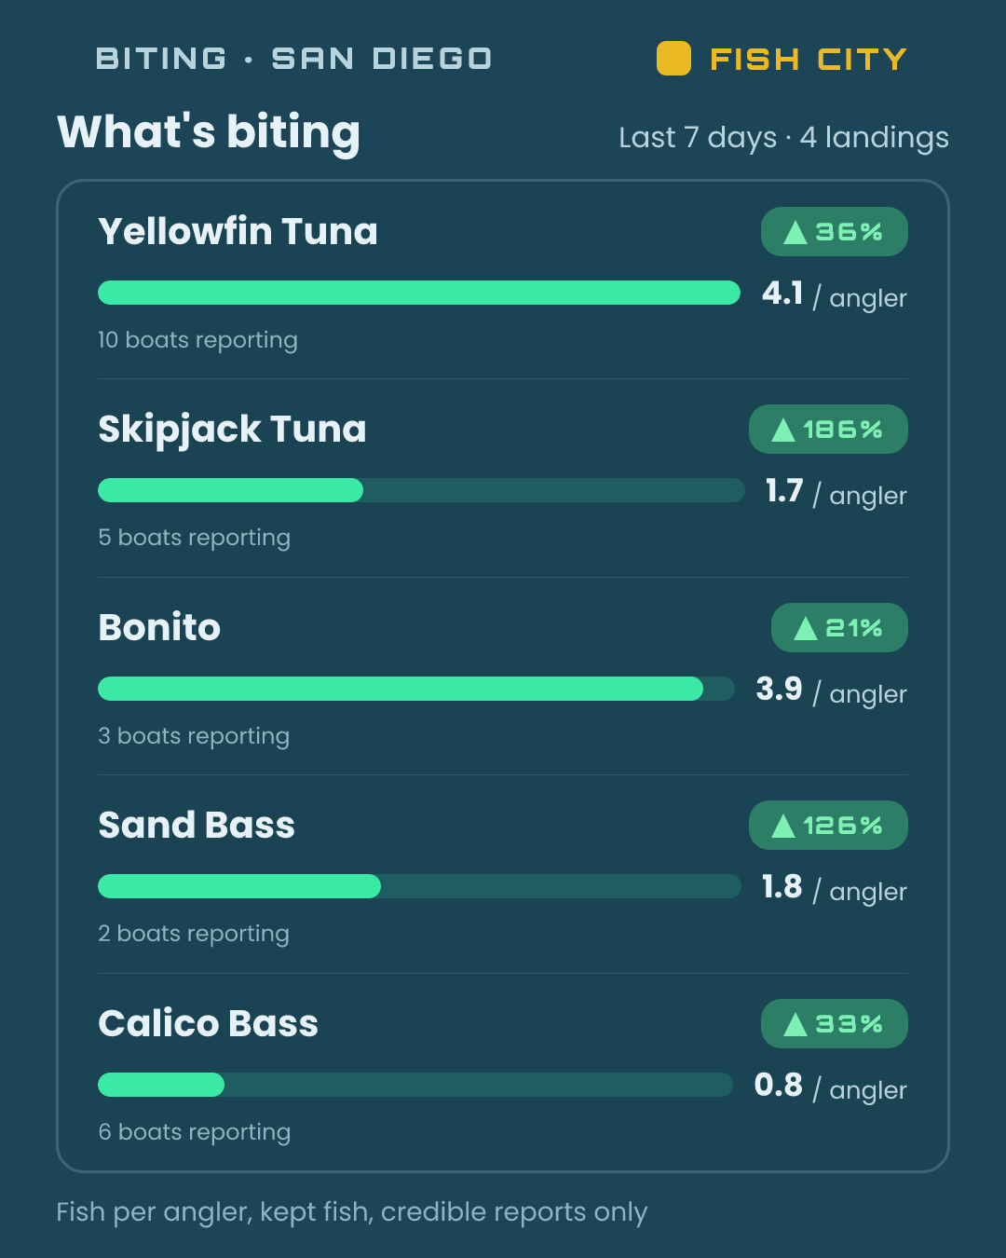
Task: Click the Yellowfin Tuna catch rate bar
Action: click(x=419, y=293)
